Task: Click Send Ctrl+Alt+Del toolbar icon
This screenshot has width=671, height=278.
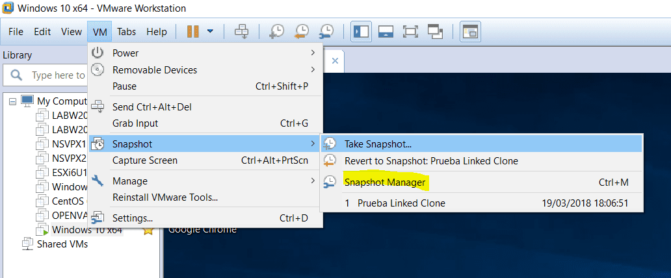Action: (241, 31)
